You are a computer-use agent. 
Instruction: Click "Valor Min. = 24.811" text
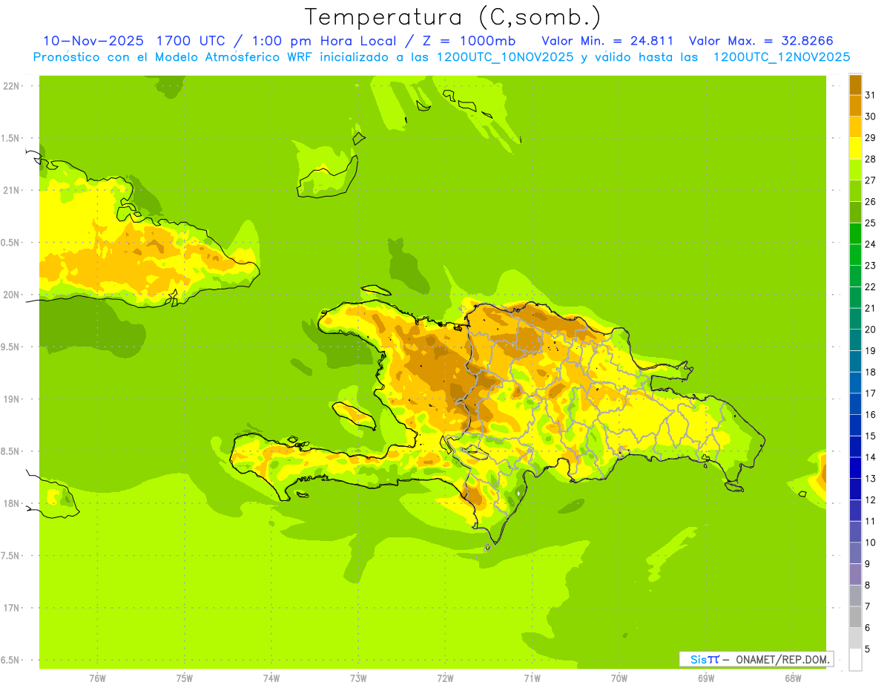(607, 41)
